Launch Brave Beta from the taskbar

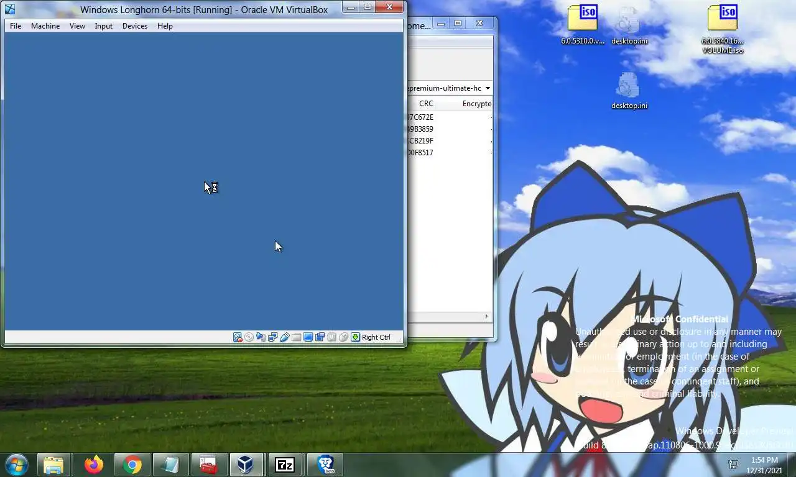(325, 465)
